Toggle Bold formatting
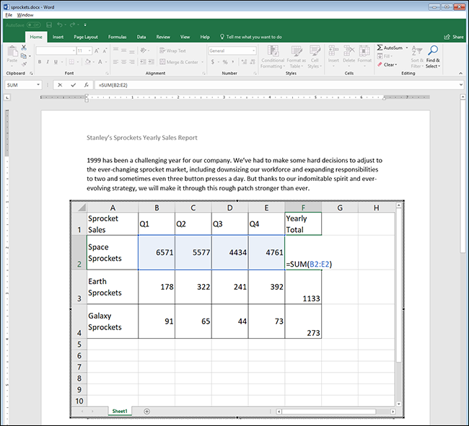 (40, 62)
